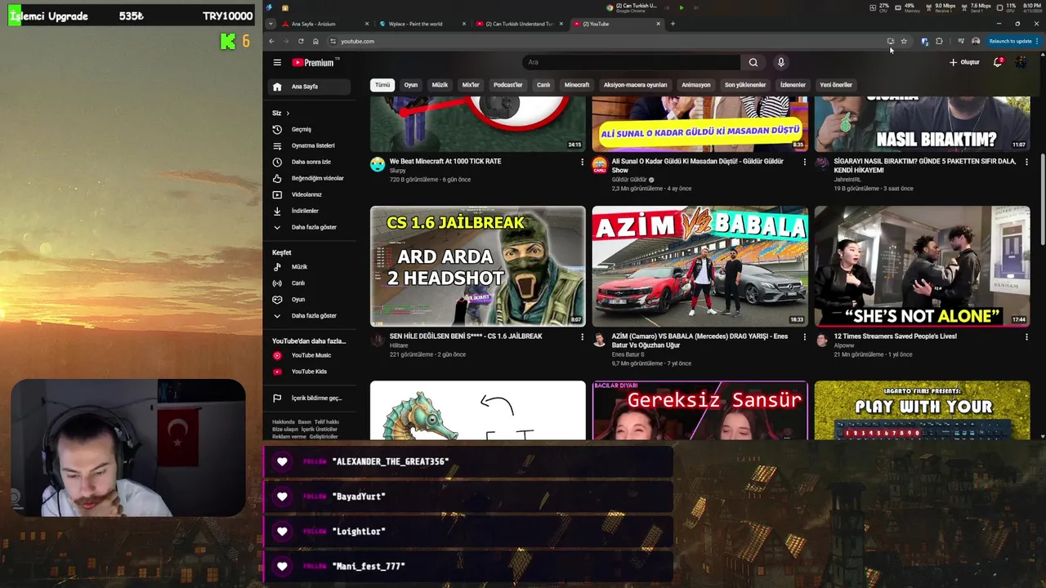Select the Mix'ler filter chip
Image resolution: width=1046 pixels, height=588 pixels.
[471, 85]
